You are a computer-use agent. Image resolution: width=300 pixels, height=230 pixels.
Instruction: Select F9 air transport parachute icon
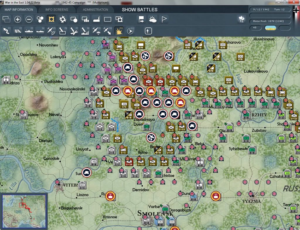click(x=96, y=31)
